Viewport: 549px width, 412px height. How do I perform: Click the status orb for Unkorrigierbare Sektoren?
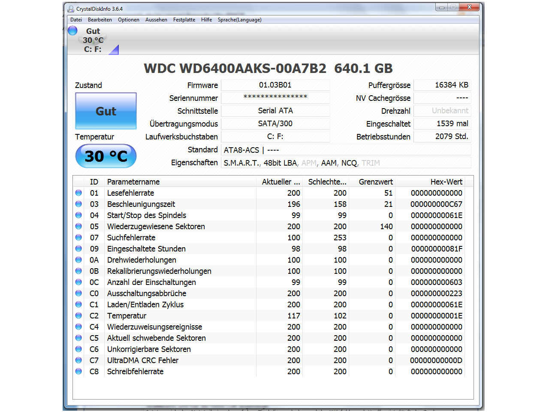click(78, 349)
